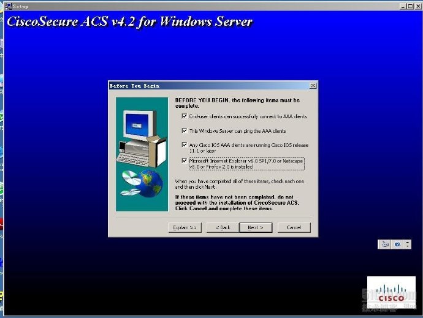The height and width of the screenshot is (318, 423).
Task: Click the 'Setup' window title text
Action: click(x=20, y=6)
